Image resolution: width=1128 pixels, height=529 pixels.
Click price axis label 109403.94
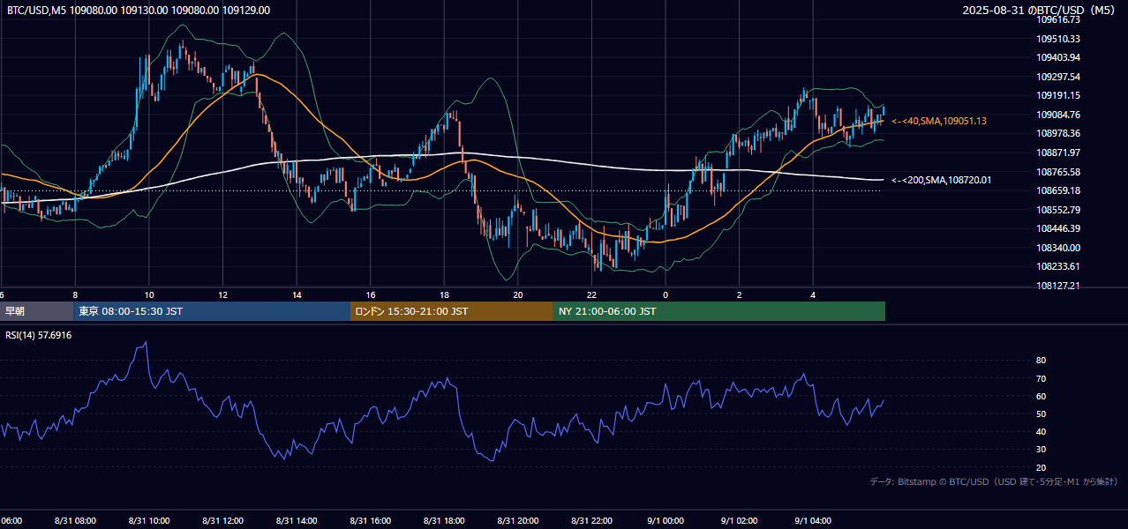pyautogui.click(x=1059, y=57)
